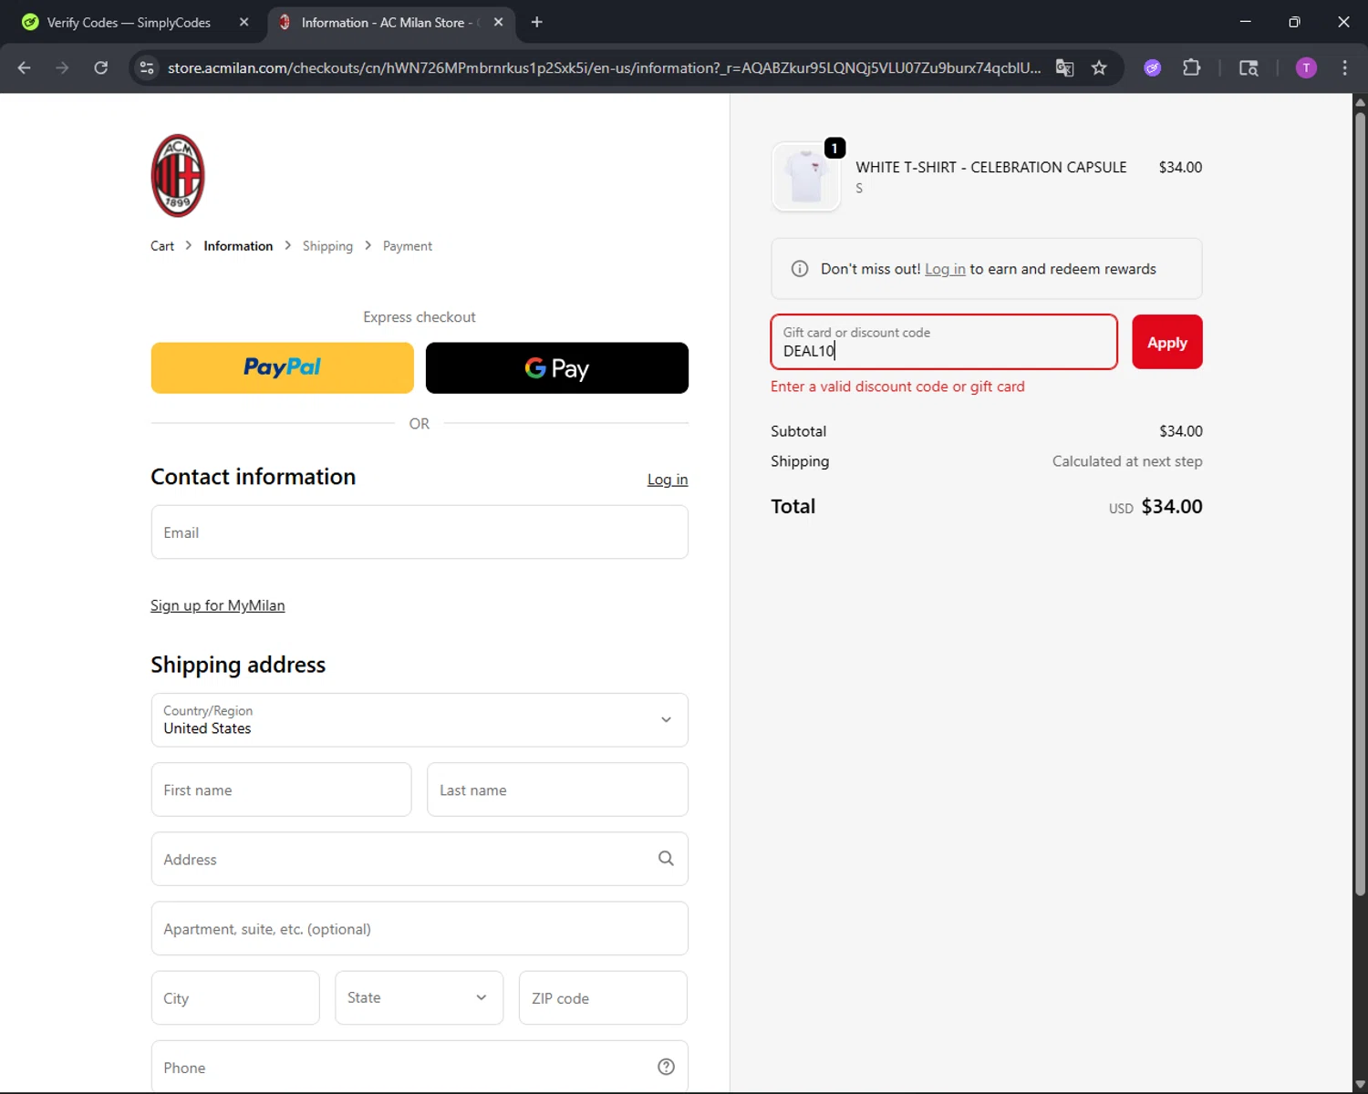
Task: Select the Information - AC Milan Store tab
Action: 392,22
